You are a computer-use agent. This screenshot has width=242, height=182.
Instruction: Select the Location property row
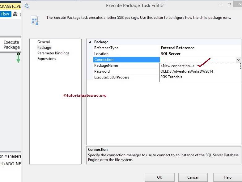pyautogui.click(x=167, y=54)
